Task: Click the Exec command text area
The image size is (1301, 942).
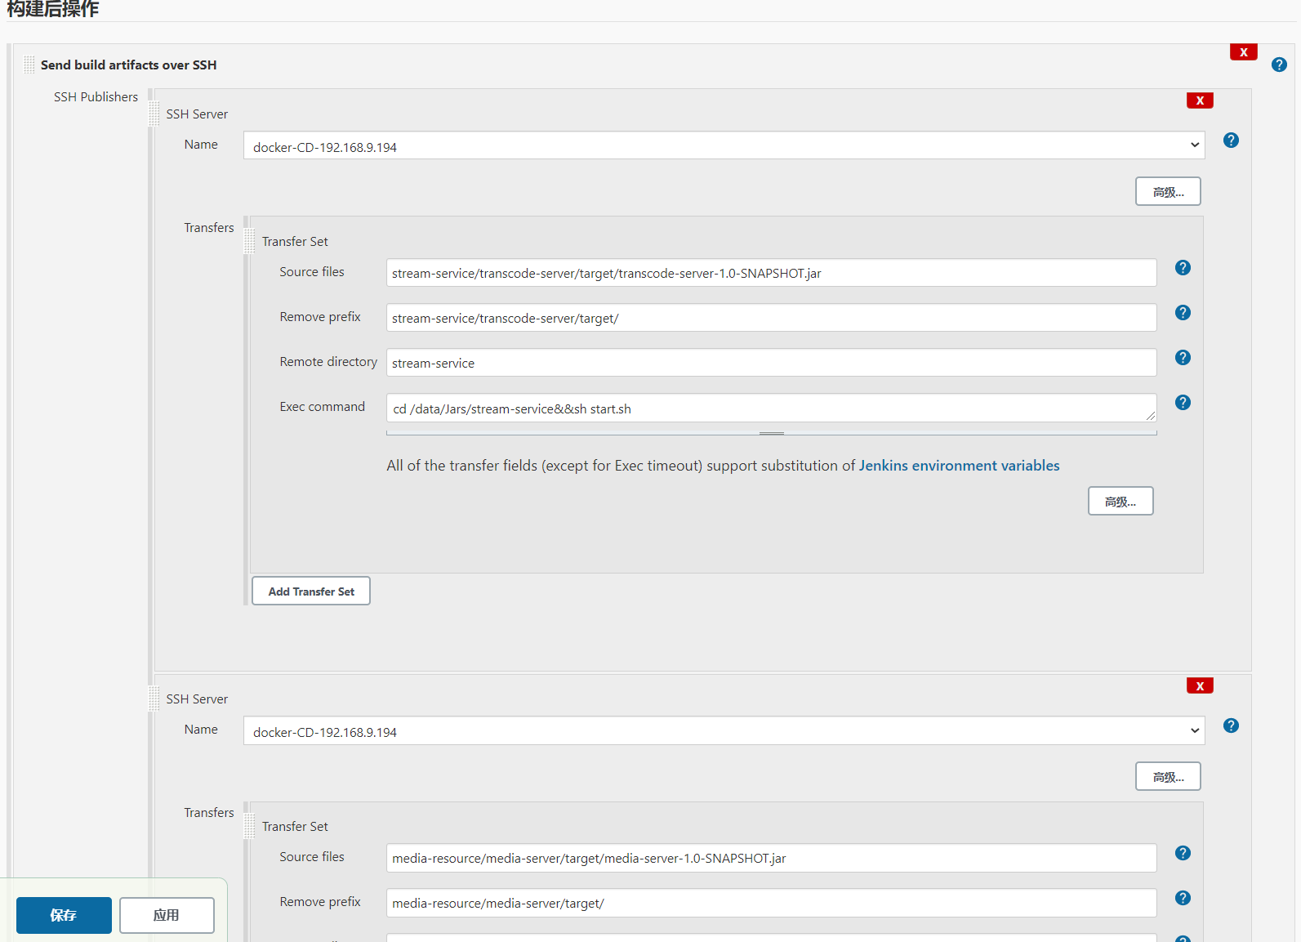Action: pyautogui.click(x=772, y=408)
